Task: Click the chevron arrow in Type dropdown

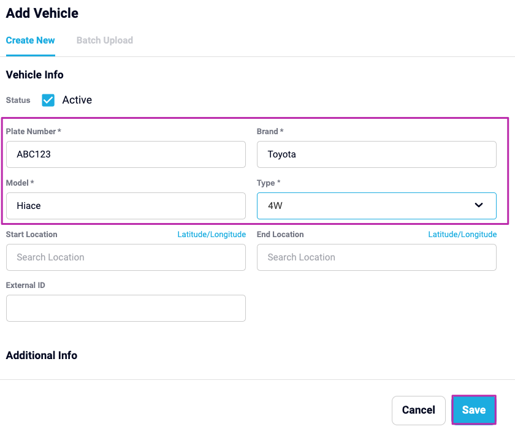Action: (479, 205)
